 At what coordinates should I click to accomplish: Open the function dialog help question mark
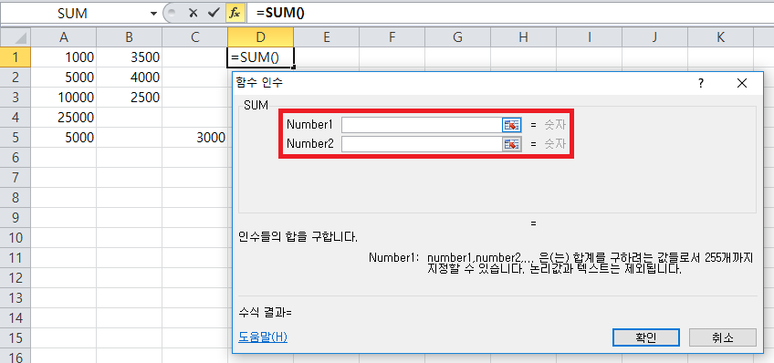[700, 83]
